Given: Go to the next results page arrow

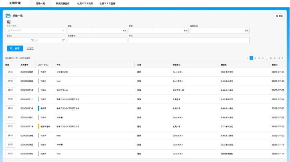Looking at the screenshot, I should click(282, 58).
